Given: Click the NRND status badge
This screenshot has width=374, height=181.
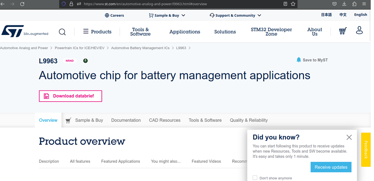Looking at the screenshot, I should pos(70,61).
